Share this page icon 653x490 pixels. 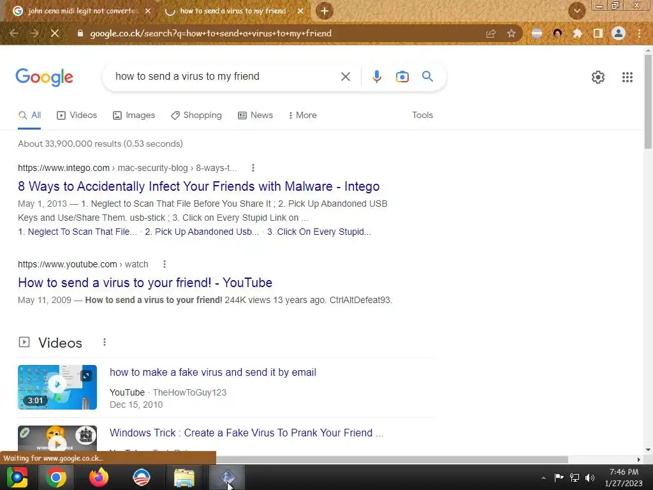[491, 33]
